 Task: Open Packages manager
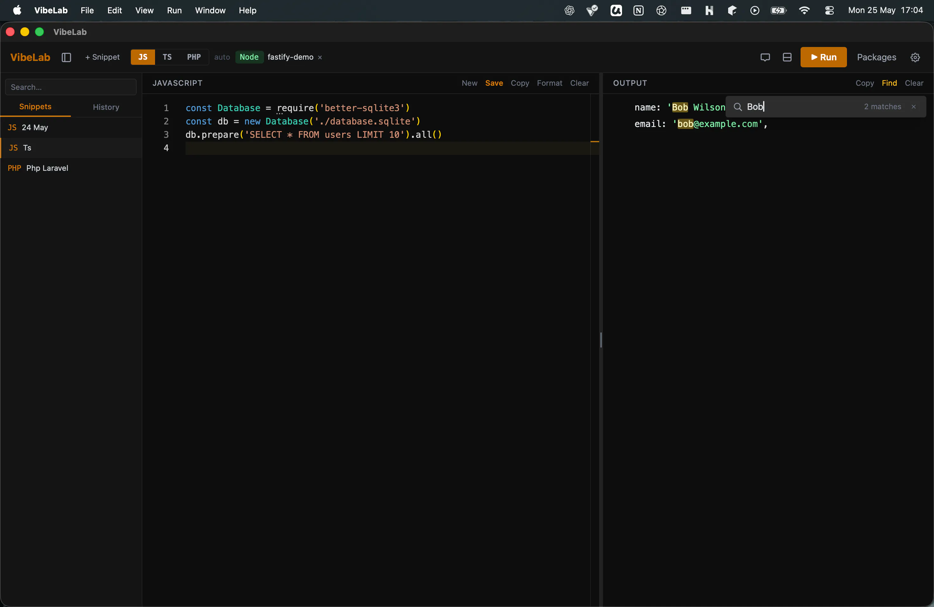point(877,57)
